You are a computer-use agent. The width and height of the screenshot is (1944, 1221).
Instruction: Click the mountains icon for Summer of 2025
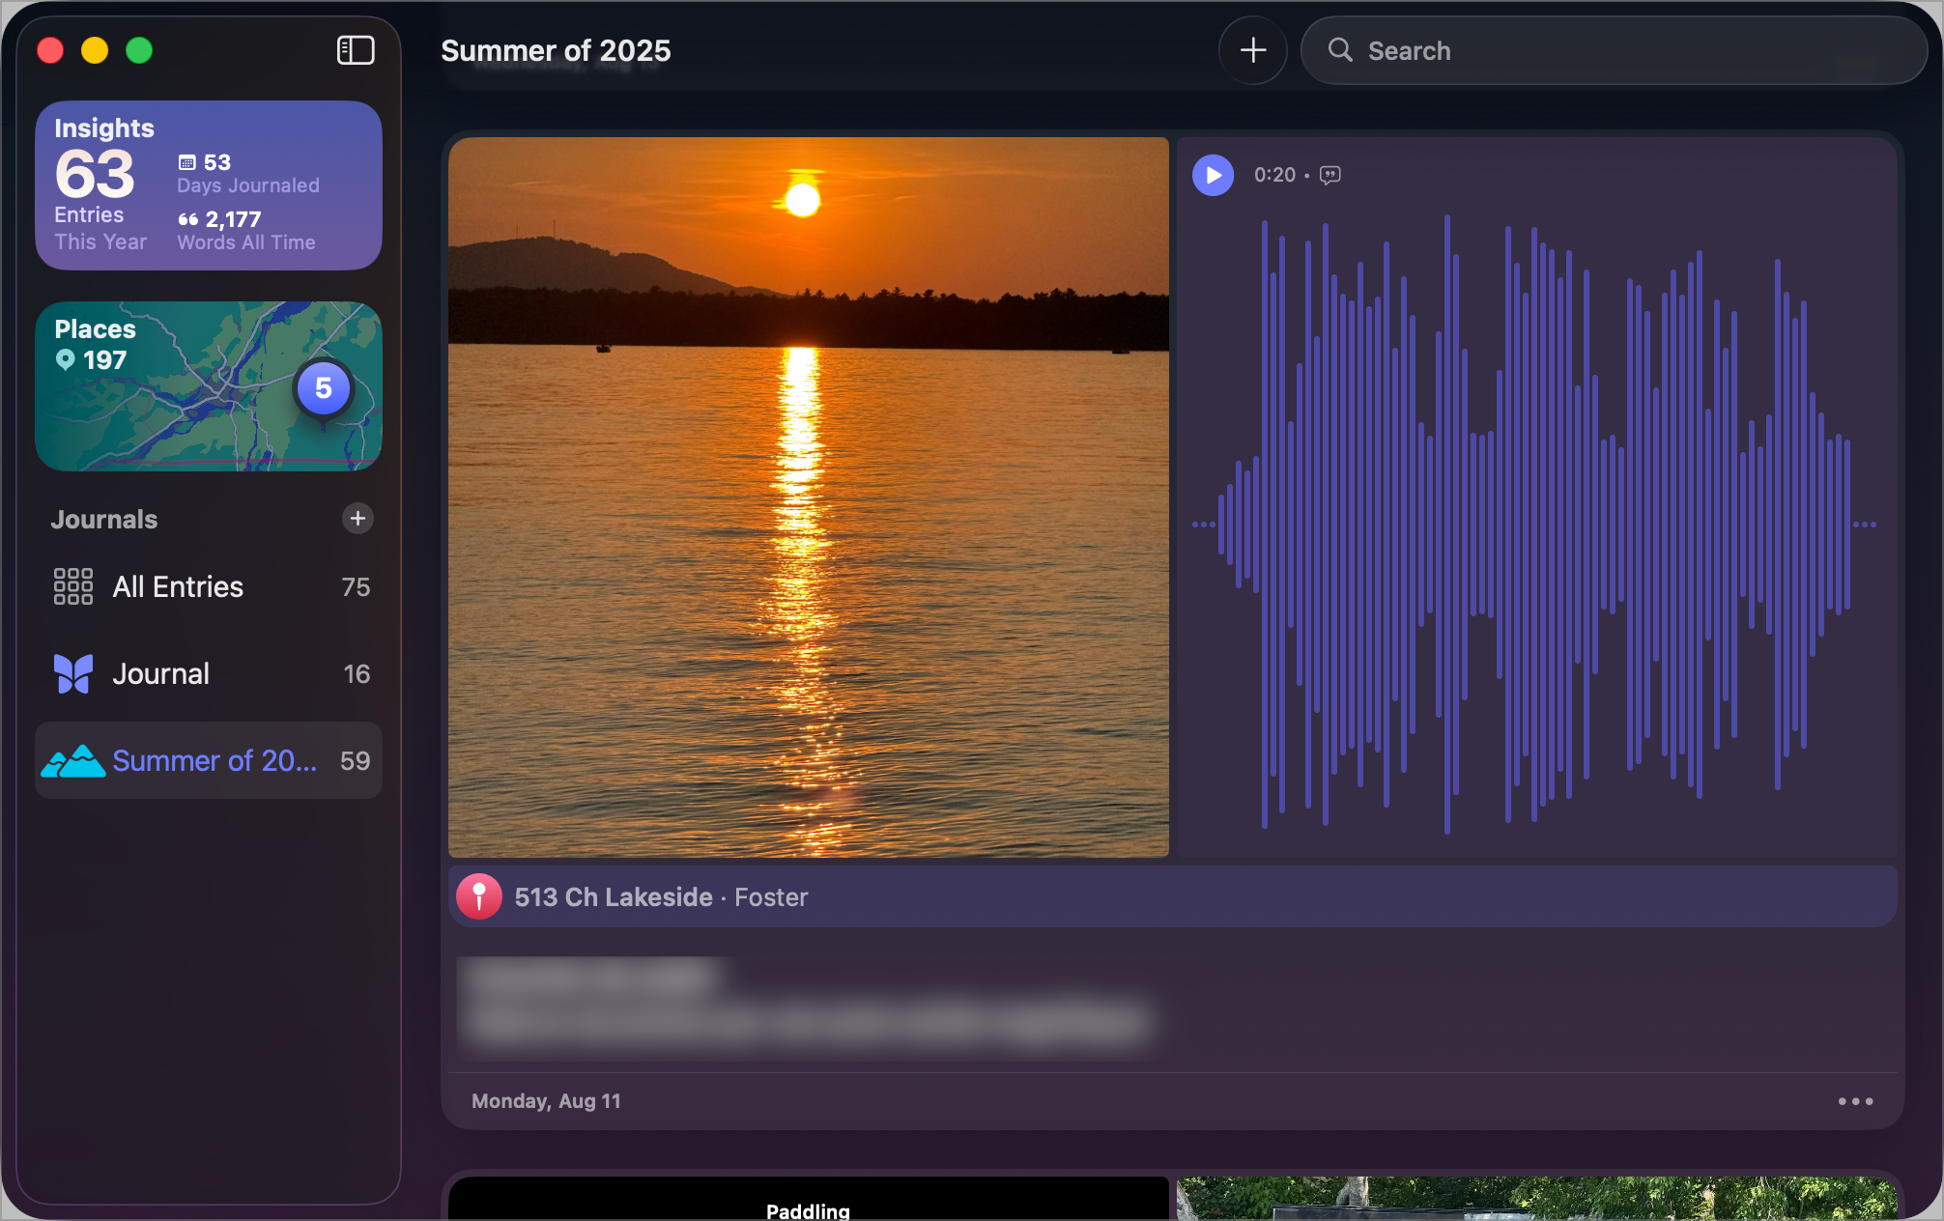[71, 760]
